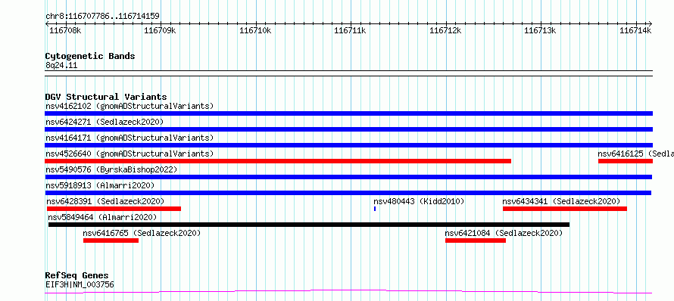Viewport: 674px width, 301px height.
Task: Click nsv480443 (Kidd2010) label
Action: (419, 201)
